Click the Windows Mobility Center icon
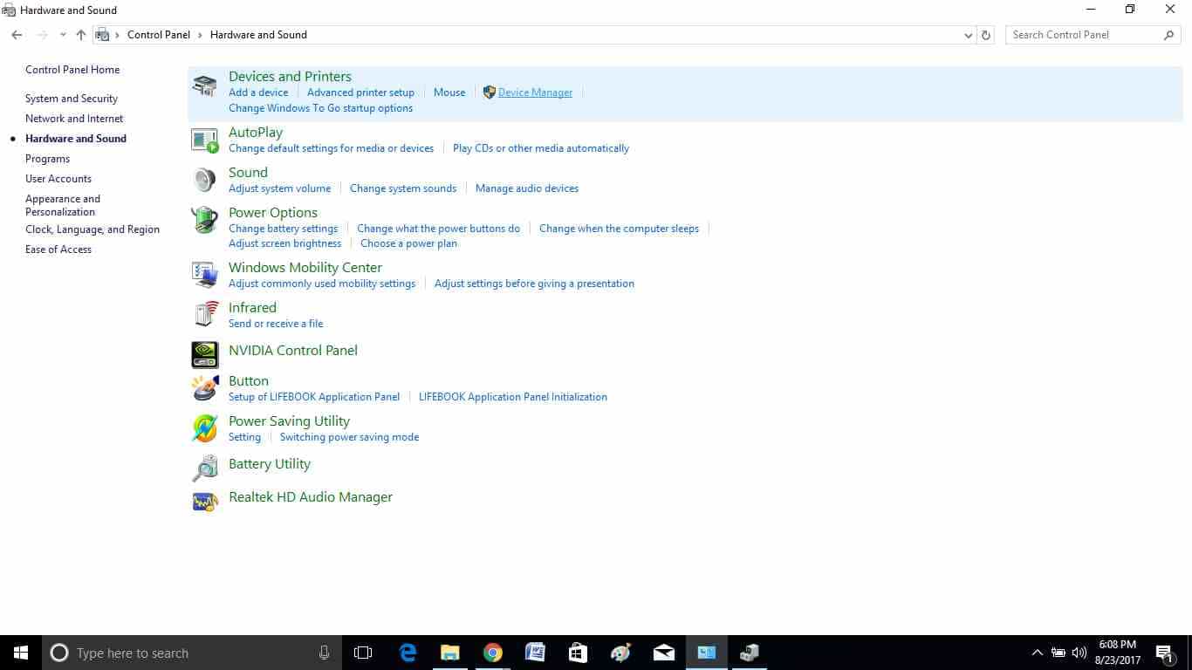The width and height of the screenshot is (1192, 670). coord(204,275)
